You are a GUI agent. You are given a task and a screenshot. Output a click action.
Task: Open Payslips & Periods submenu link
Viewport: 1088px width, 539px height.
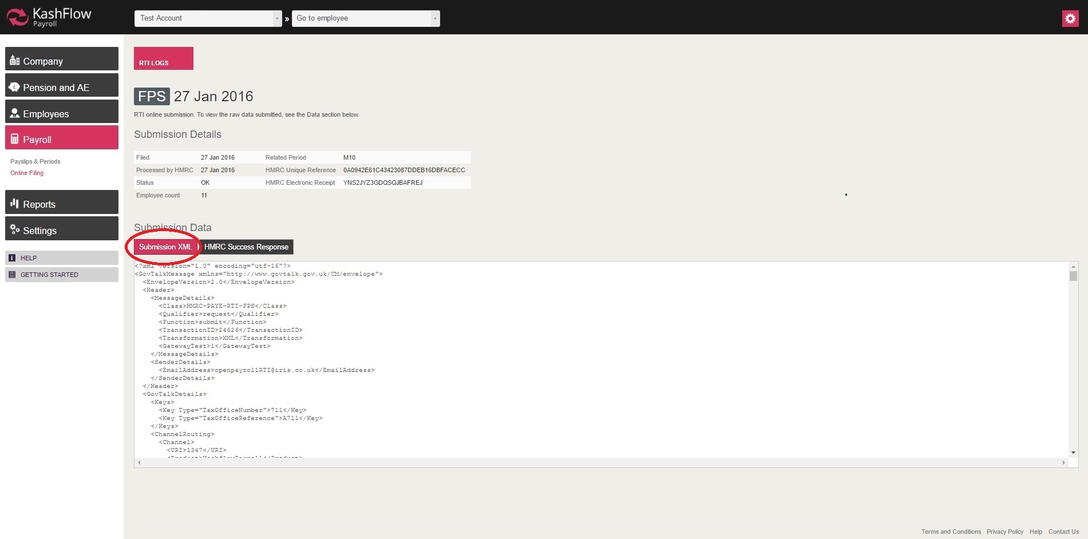(x=35, y=161)
